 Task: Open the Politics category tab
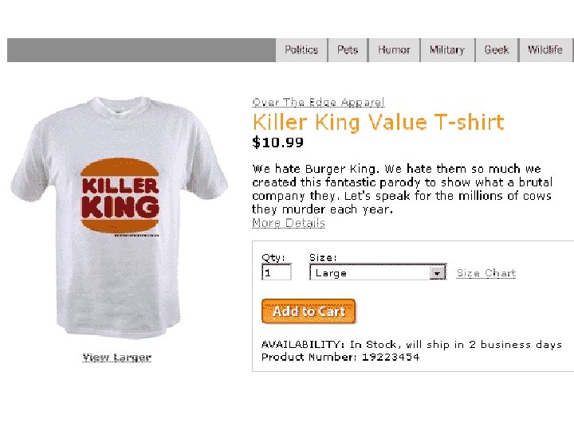301,49
